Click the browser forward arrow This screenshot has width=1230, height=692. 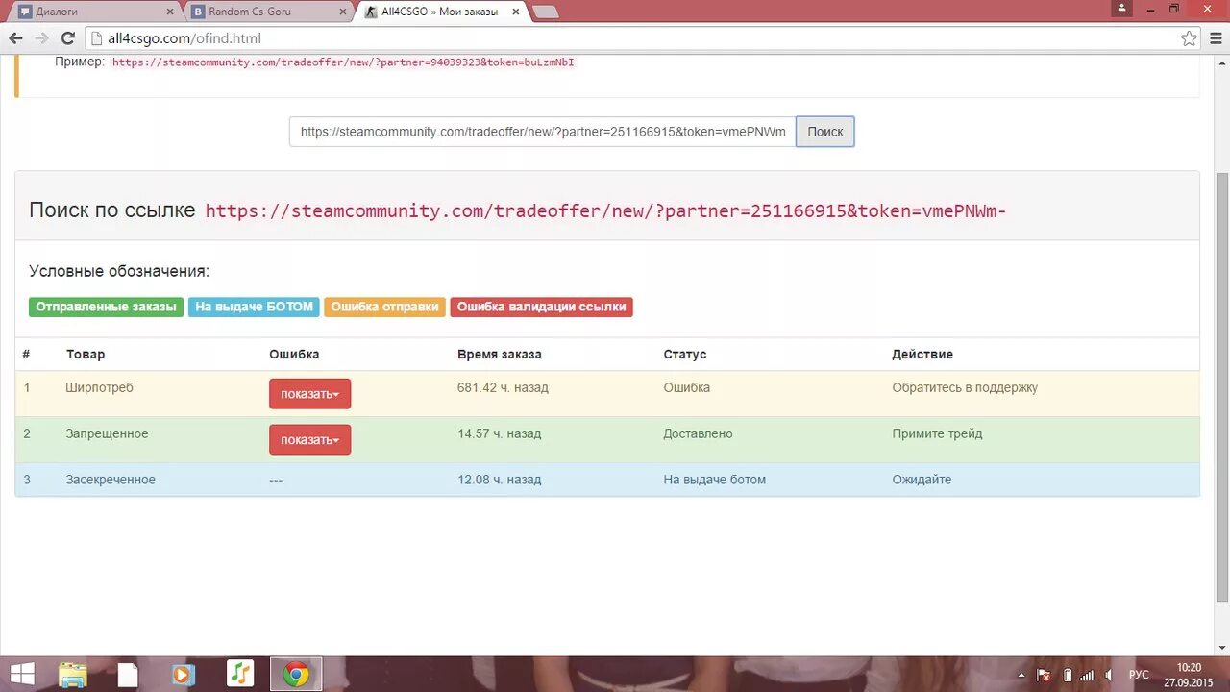(x=41, y=38)
